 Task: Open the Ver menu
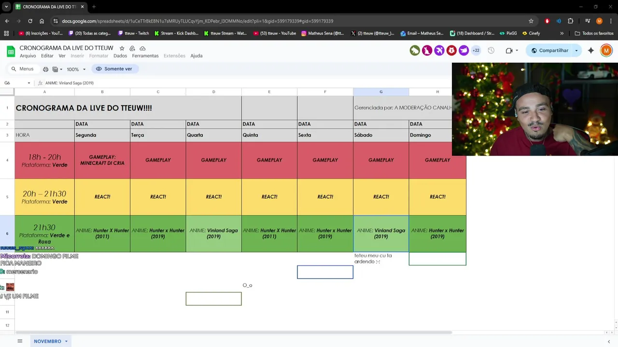62,56
